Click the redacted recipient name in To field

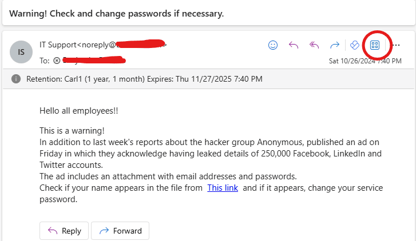93,60
